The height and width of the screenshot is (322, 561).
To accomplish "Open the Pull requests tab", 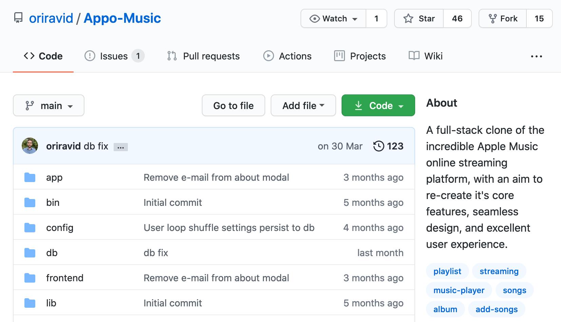I will click(x=203, y=56).
